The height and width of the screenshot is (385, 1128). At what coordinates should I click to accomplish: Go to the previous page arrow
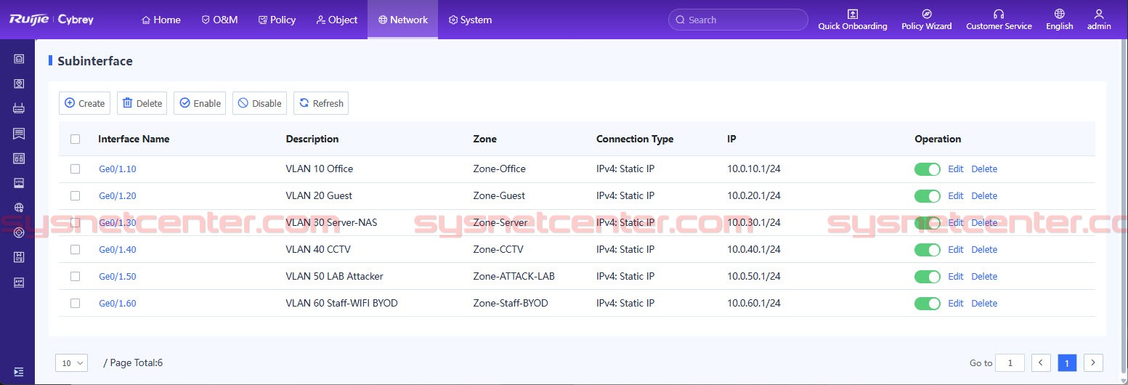click(1042, 362)
